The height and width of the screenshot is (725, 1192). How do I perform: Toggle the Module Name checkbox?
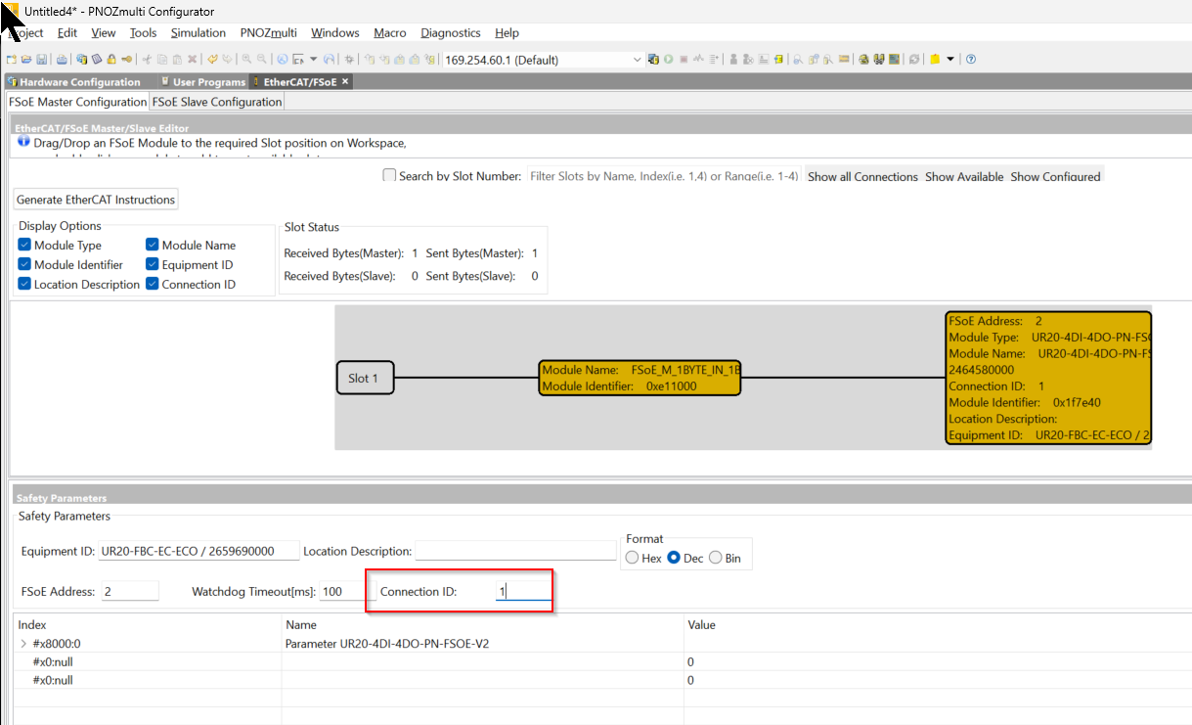153,246
